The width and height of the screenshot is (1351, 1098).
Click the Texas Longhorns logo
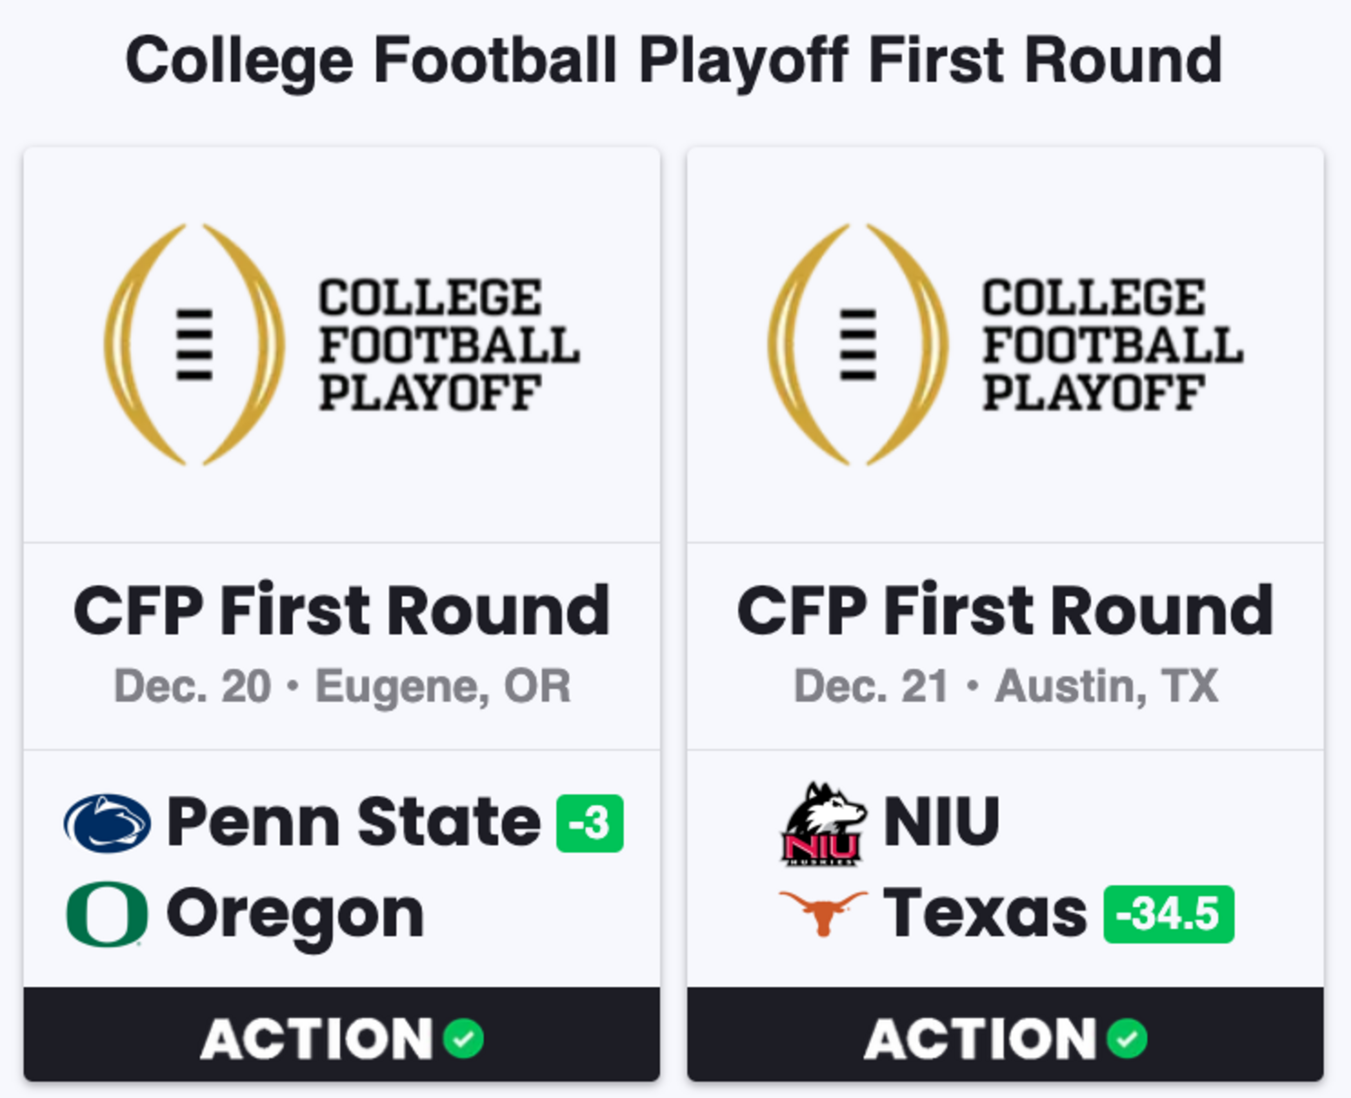[823, 914]
